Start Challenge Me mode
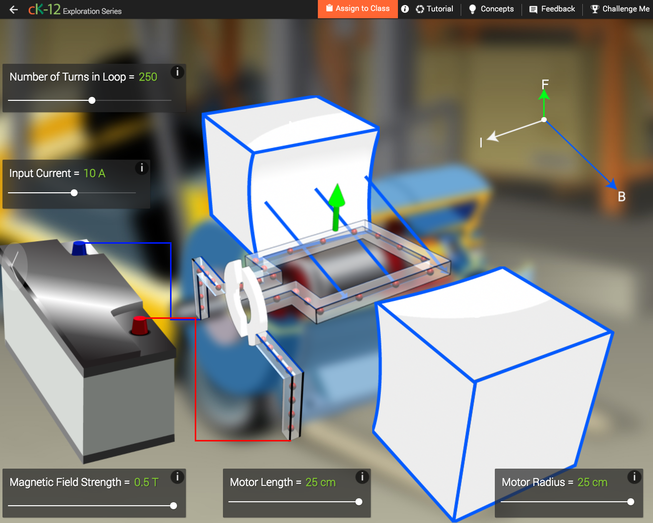 point(625,9)
